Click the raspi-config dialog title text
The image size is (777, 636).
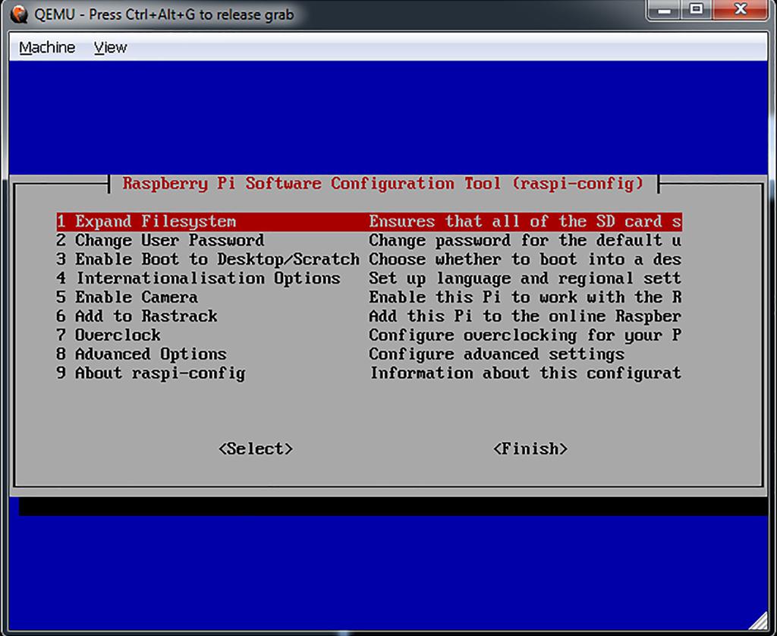pyautogui.click(x=383, y=184)
